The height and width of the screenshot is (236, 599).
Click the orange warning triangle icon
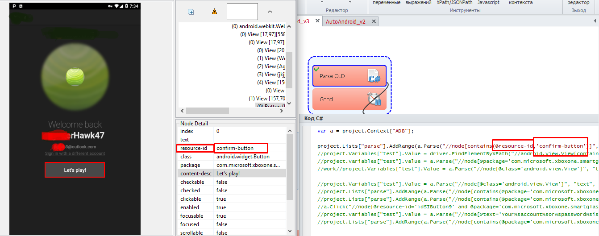click(x=214, y=12)
